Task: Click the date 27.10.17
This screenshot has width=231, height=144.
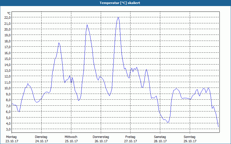Action: [131, 141]
